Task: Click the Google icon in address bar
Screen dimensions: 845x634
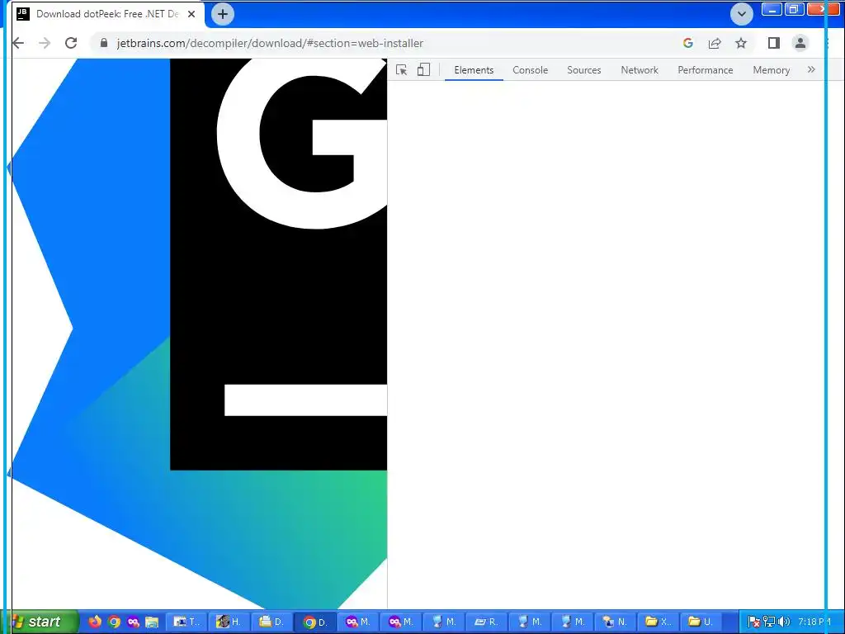Action: pos(687,43)
